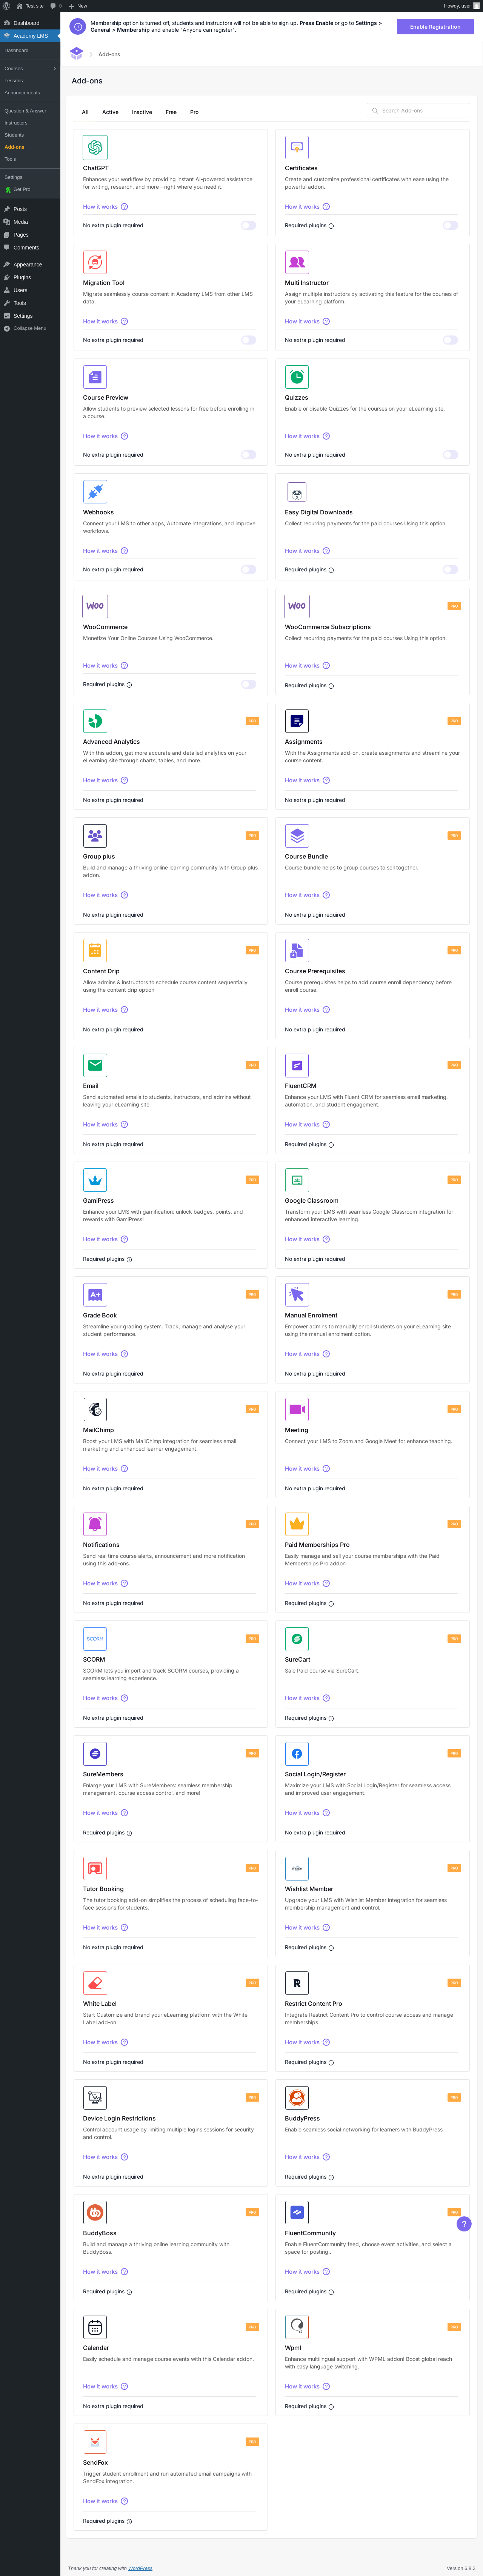Click the GamiPress add-on icon
Image resolution: width=483 pixels, height=2576 pixels.
tap(95, 1180)
